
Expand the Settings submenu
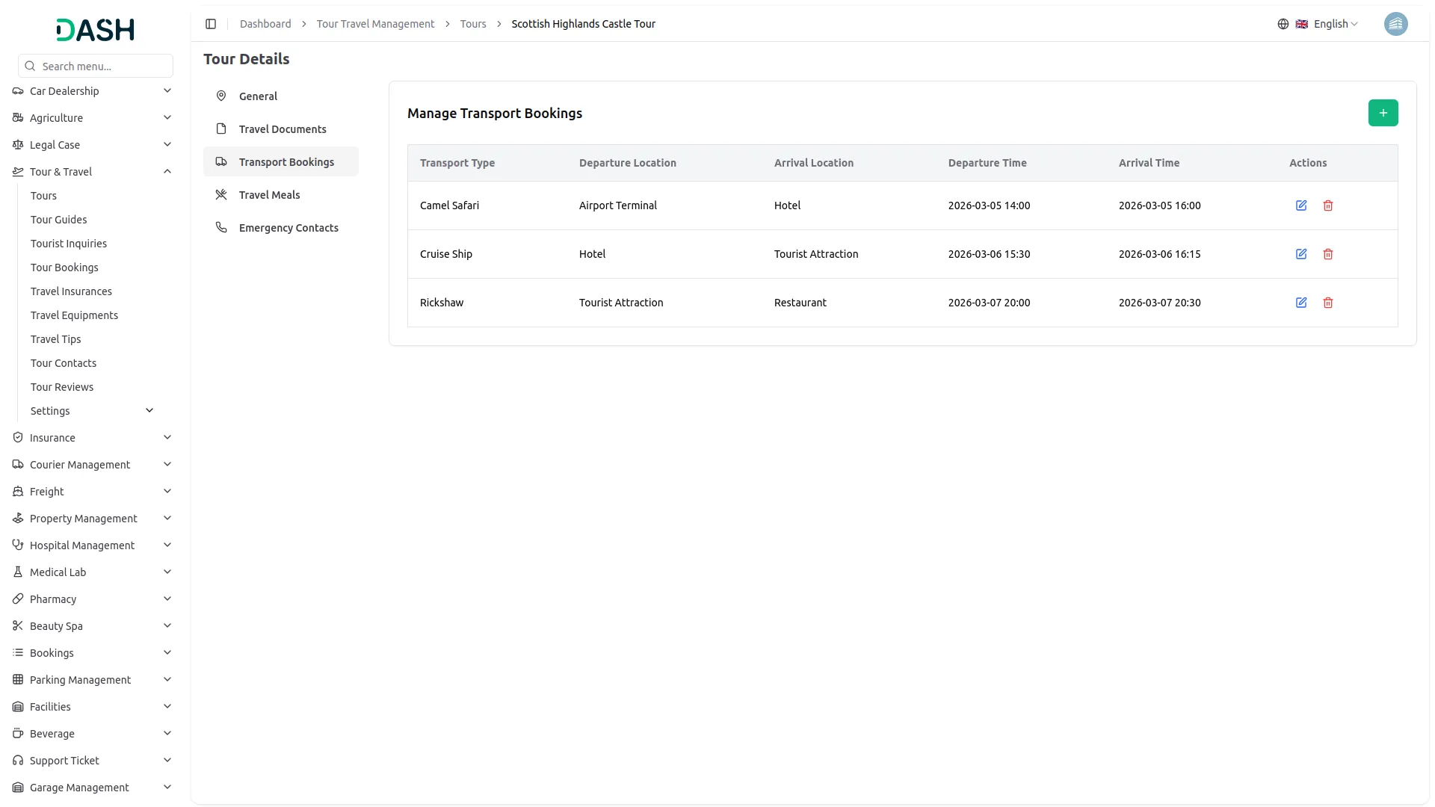(x=149, y=411)
